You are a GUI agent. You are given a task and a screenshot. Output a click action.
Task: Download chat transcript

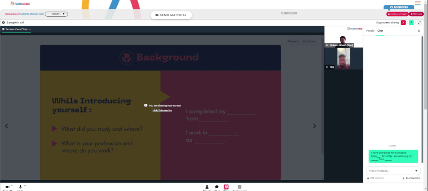tap(411, 178)
